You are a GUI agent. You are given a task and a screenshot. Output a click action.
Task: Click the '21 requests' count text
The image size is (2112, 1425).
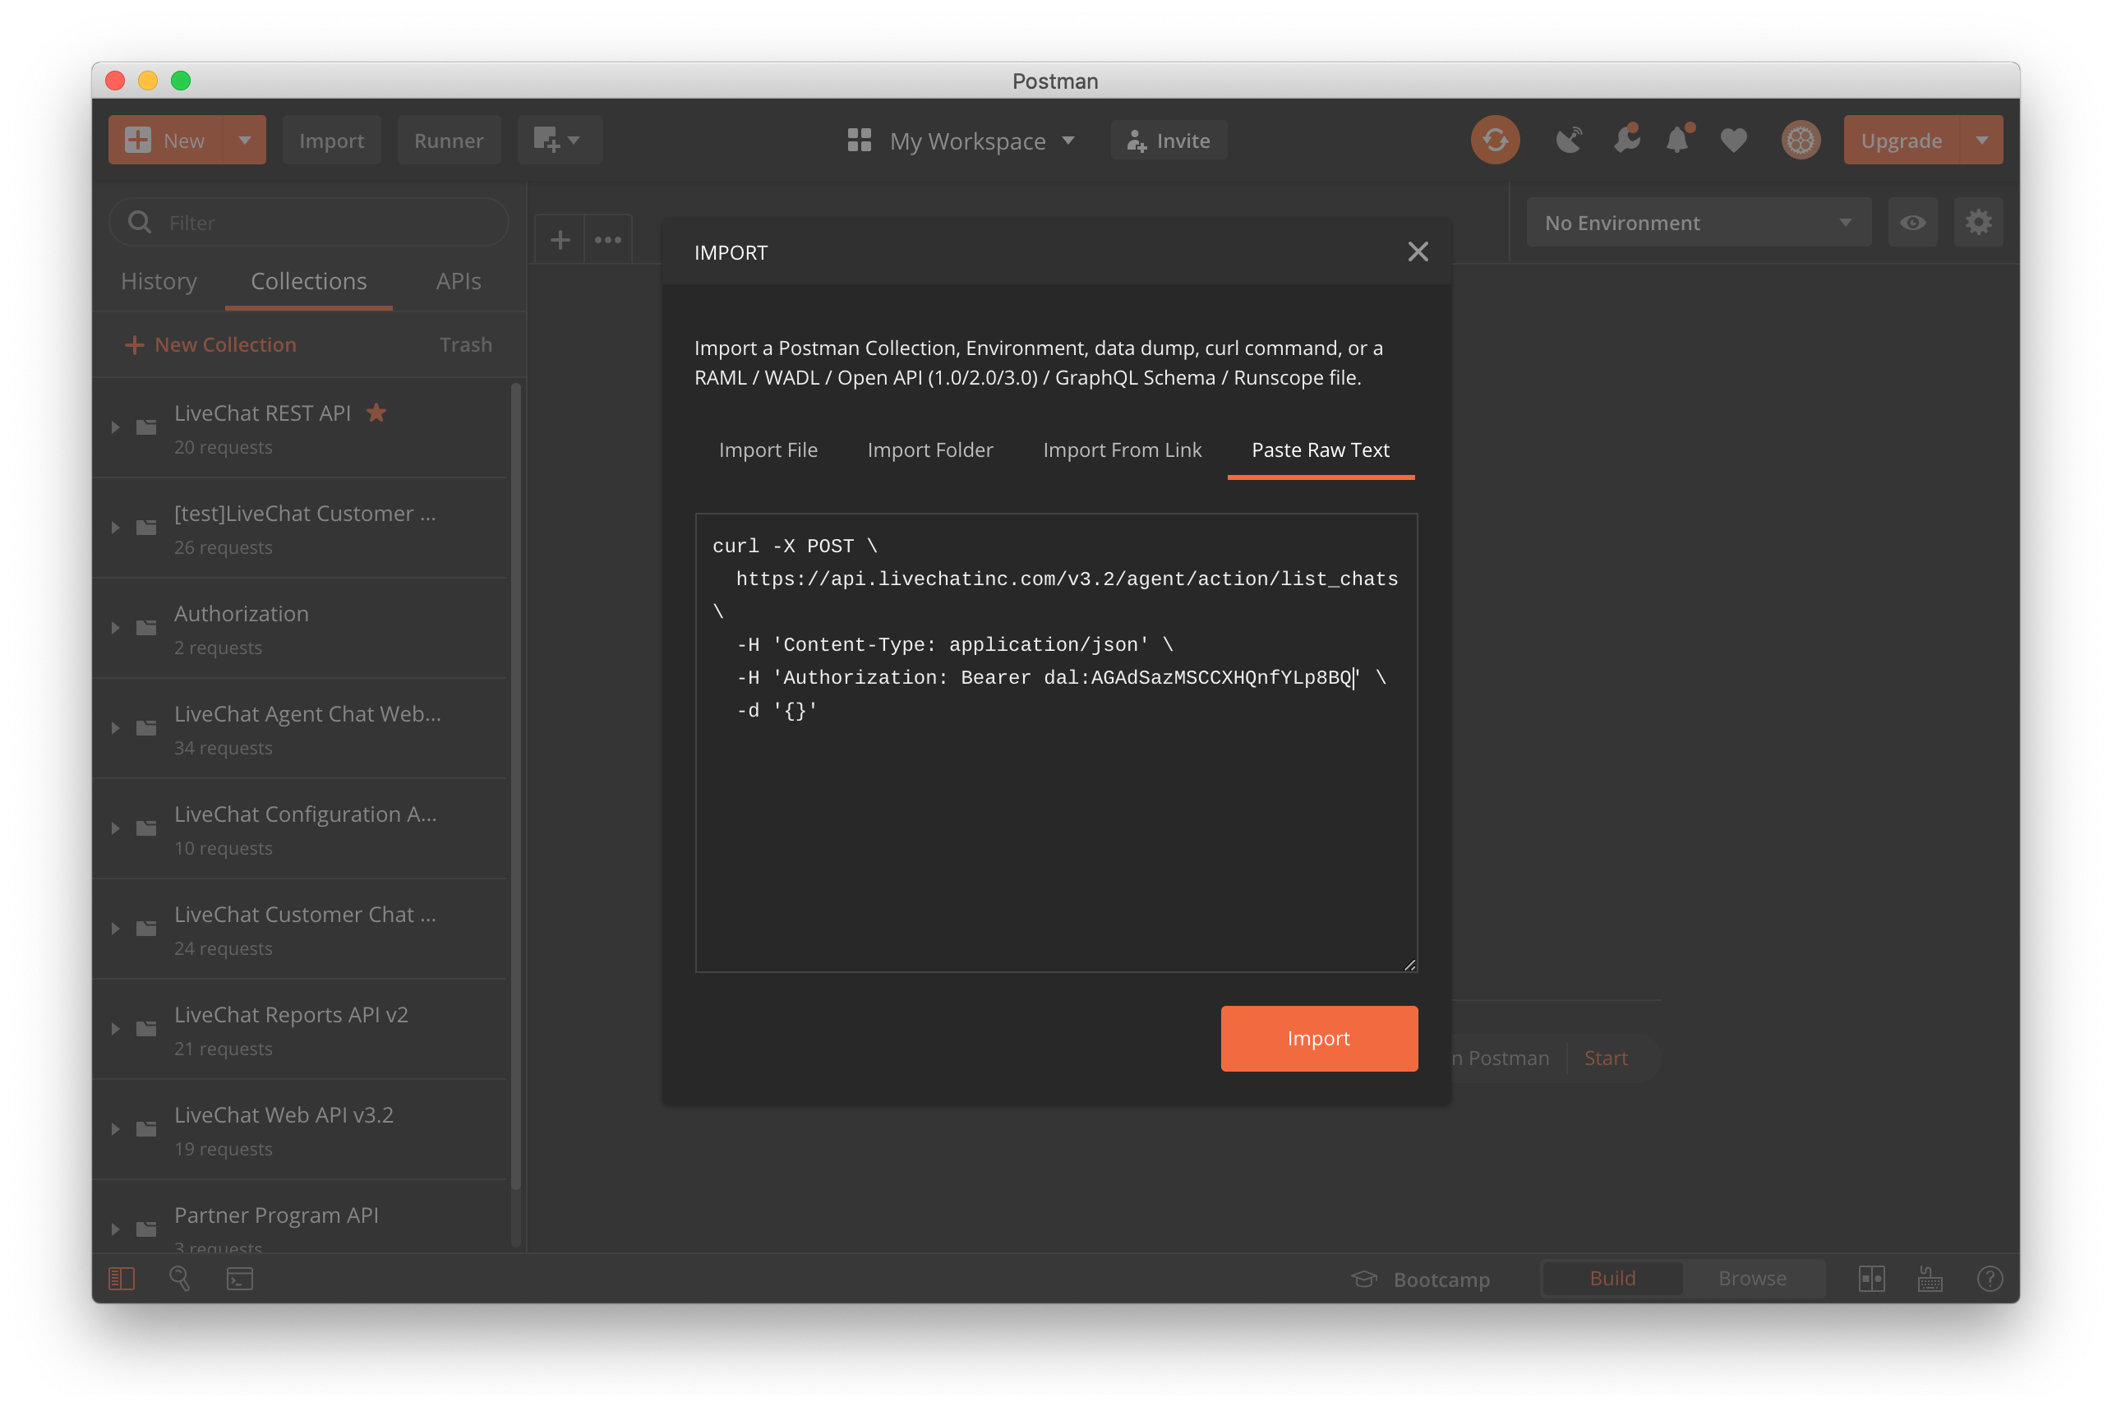(224, 1048)
